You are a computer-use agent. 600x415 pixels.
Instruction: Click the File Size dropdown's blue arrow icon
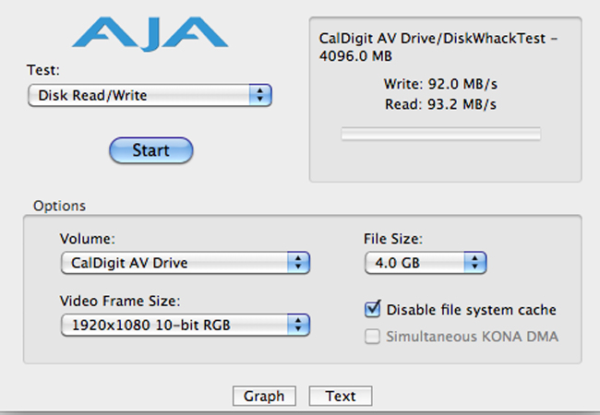[475, 263]
